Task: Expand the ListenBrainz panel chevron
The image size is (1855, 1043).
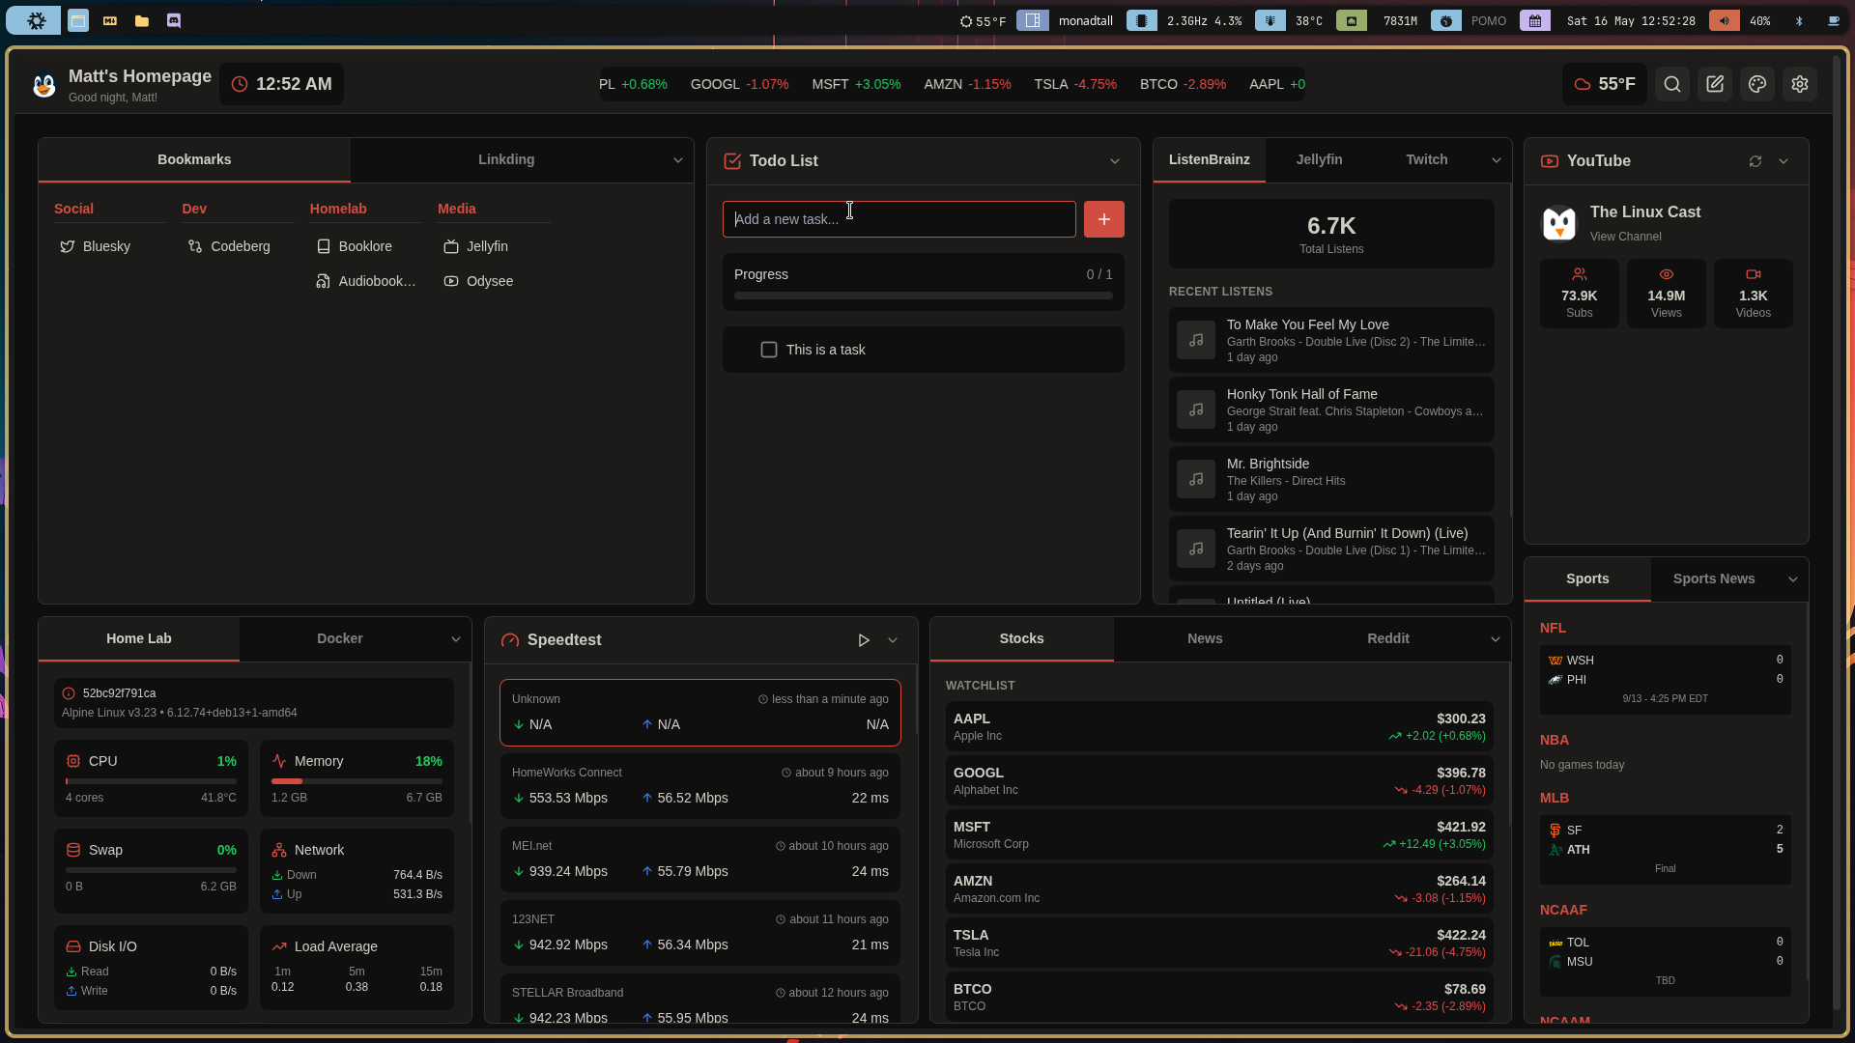Action: point(1497,160)
